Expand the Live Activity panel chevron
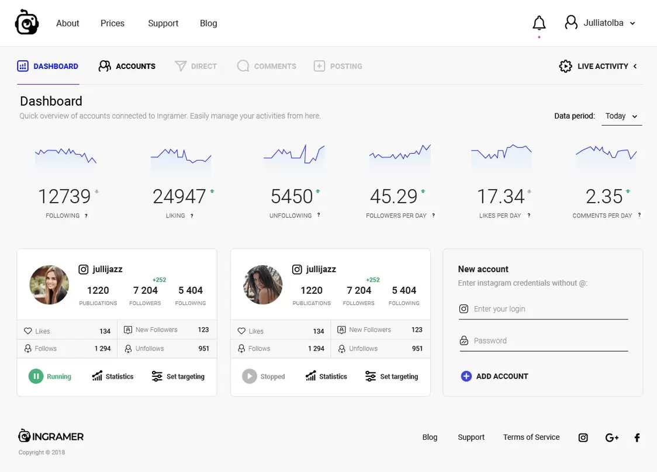 [x=635, y=66]
